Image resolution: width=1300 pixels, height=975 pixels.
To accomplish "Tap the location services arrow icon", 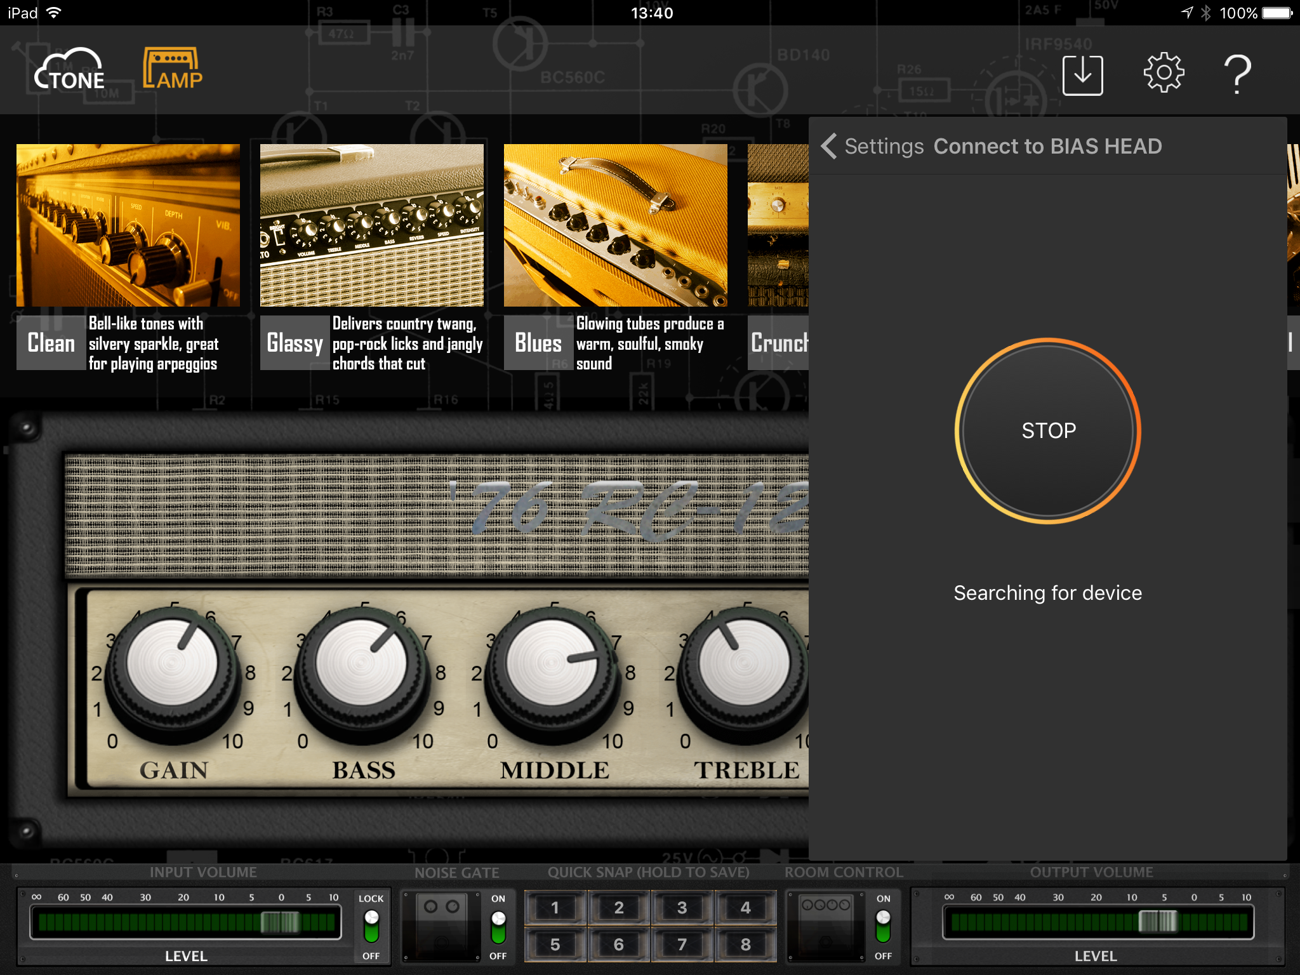I will tap(1187, 13).
